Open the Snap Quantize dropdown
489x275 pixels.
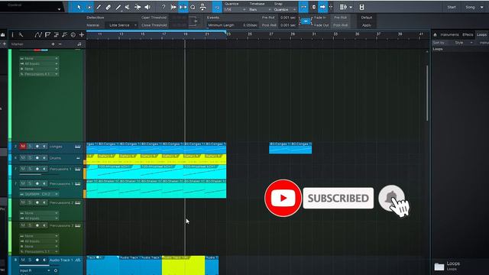(x=285, y=10)
